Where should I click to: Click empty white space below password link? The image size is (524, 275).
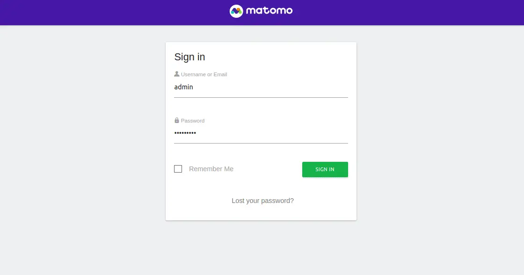tap(261, 212)
